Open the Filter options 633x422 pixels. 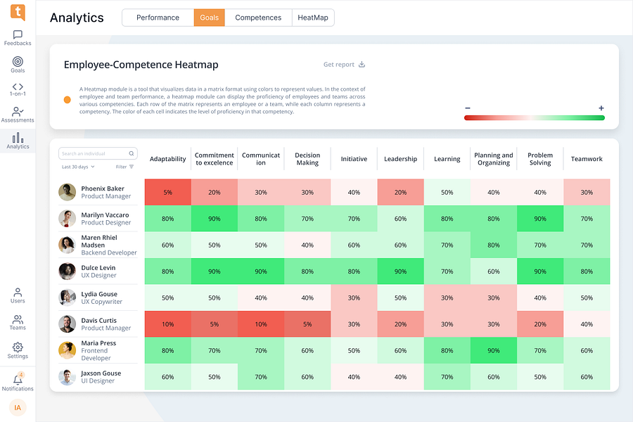(124, 167)
